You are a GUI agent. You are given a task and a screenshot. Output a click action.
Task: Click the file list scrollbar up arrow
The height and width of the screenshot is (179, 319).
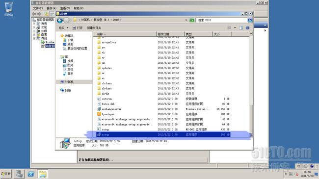[251, 33]
